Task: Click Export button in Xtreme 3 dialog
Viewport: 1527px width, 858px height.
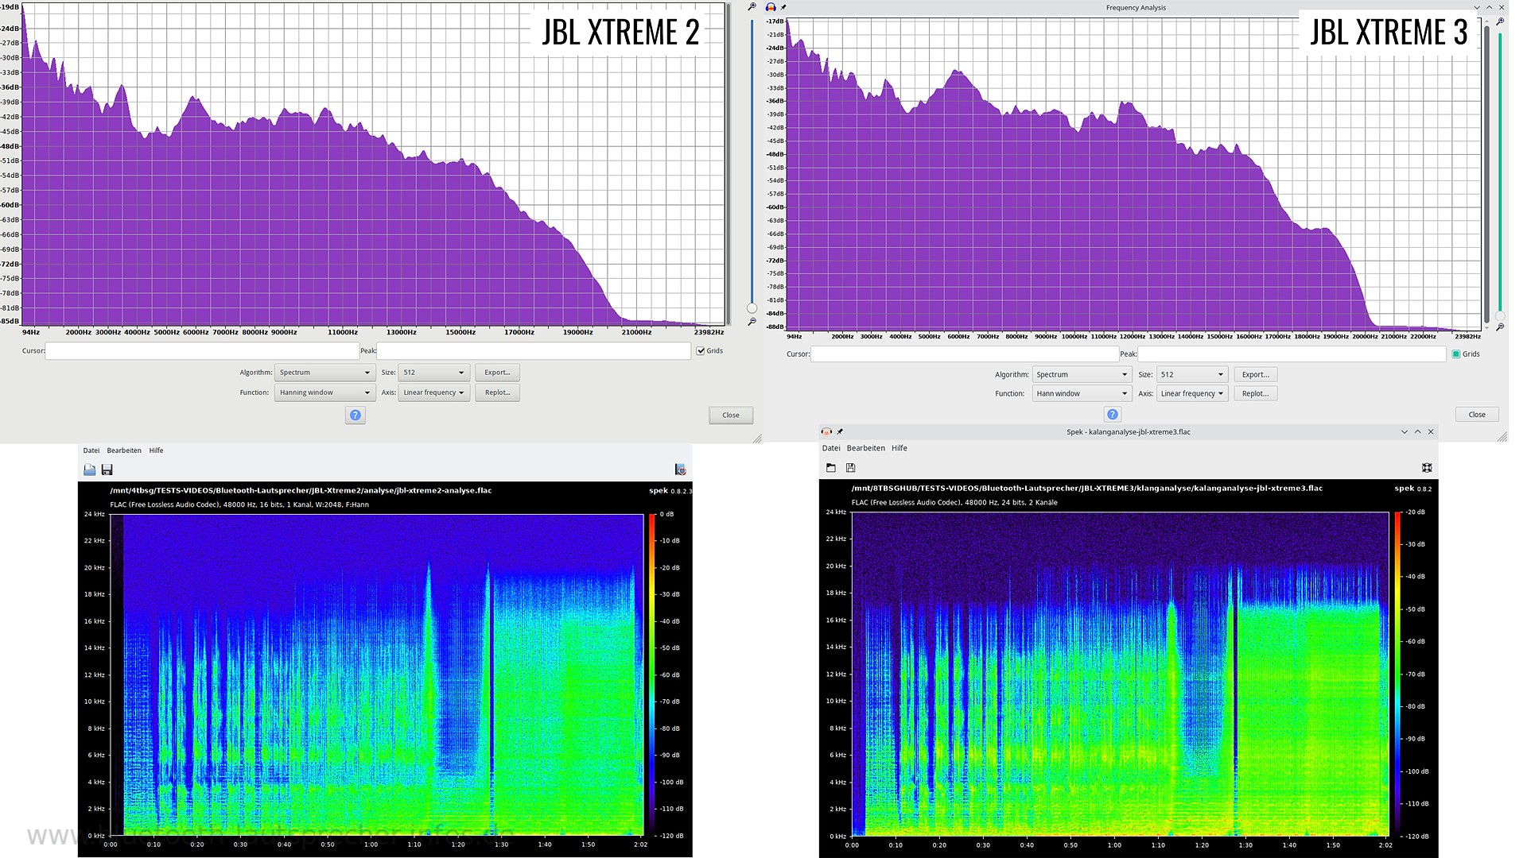Action: 1256,374
